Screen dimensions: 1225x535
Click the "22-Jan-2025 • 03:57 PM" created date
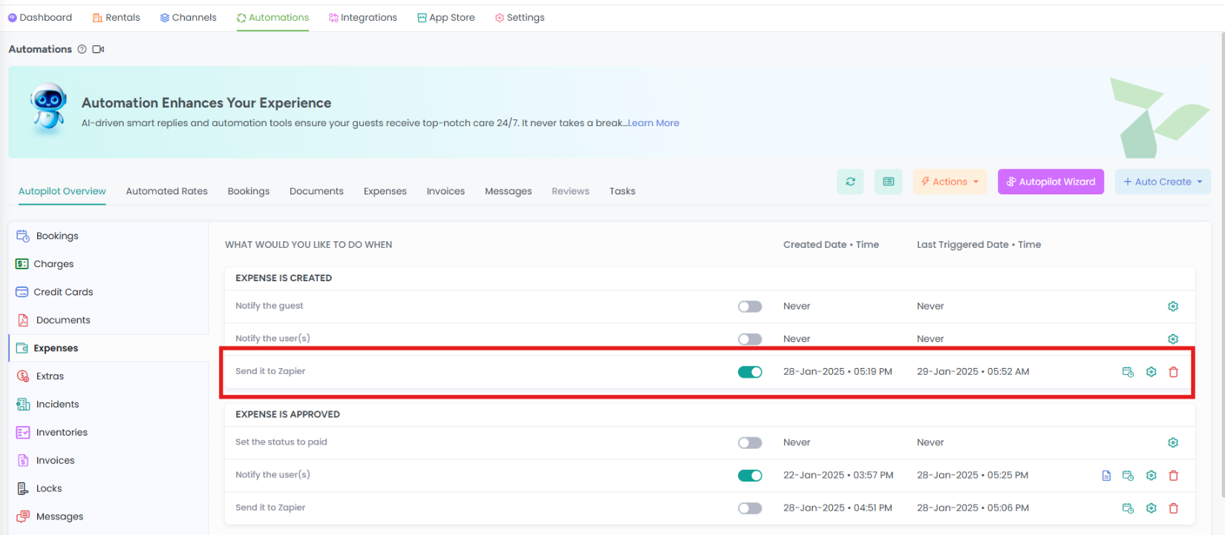[838, 476]
